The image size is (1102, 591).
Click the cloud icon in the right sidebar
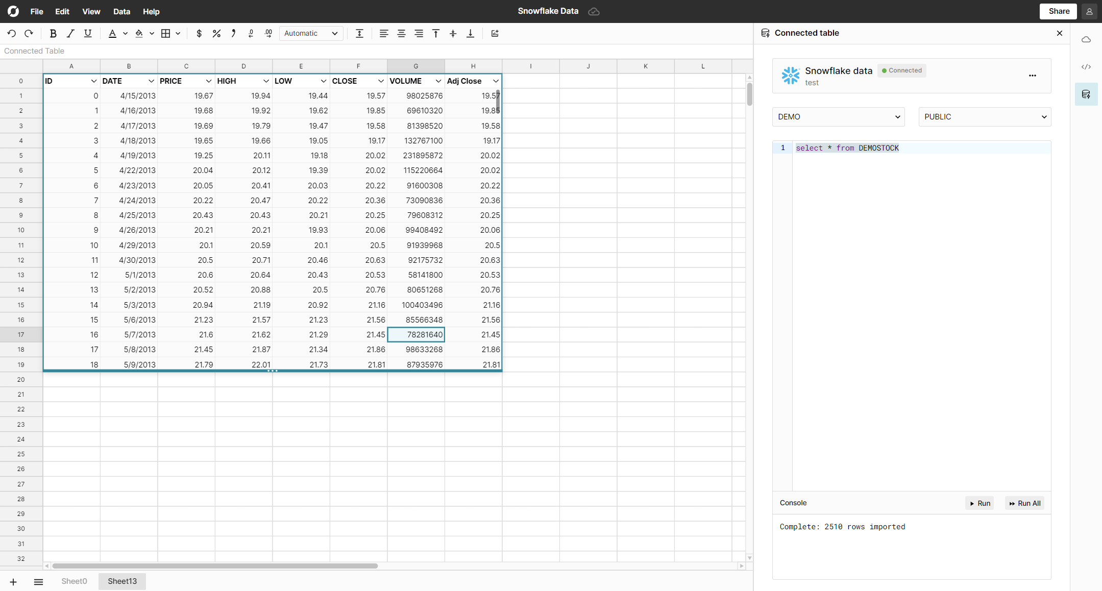(1086, 40)
